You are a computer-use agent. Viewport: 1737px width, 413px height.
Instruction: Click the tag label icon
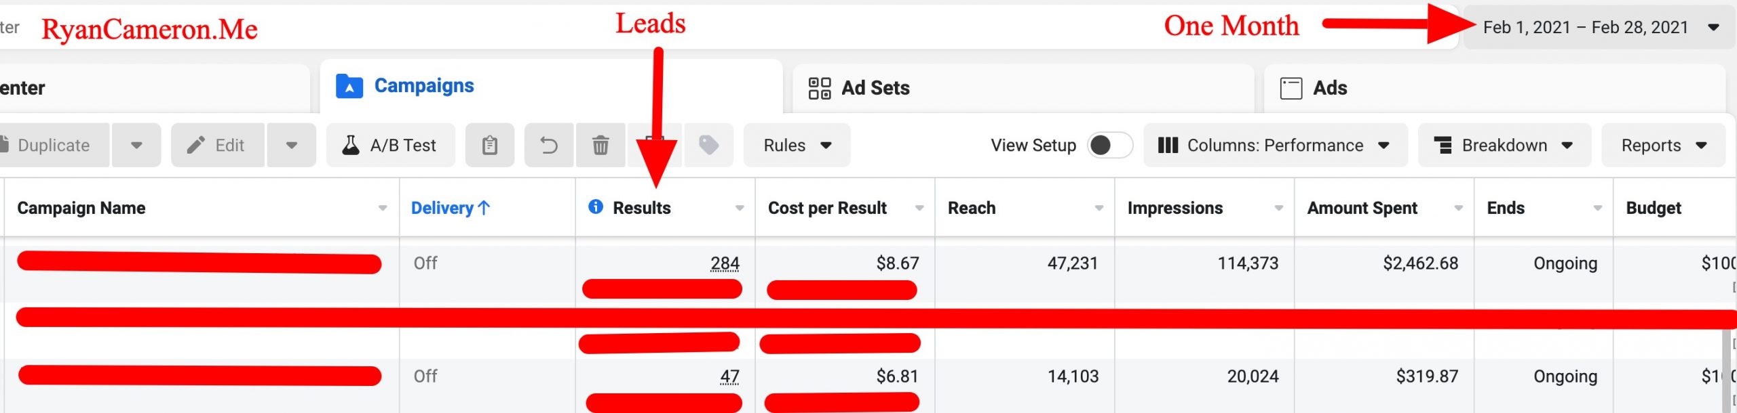coord(708,145)
